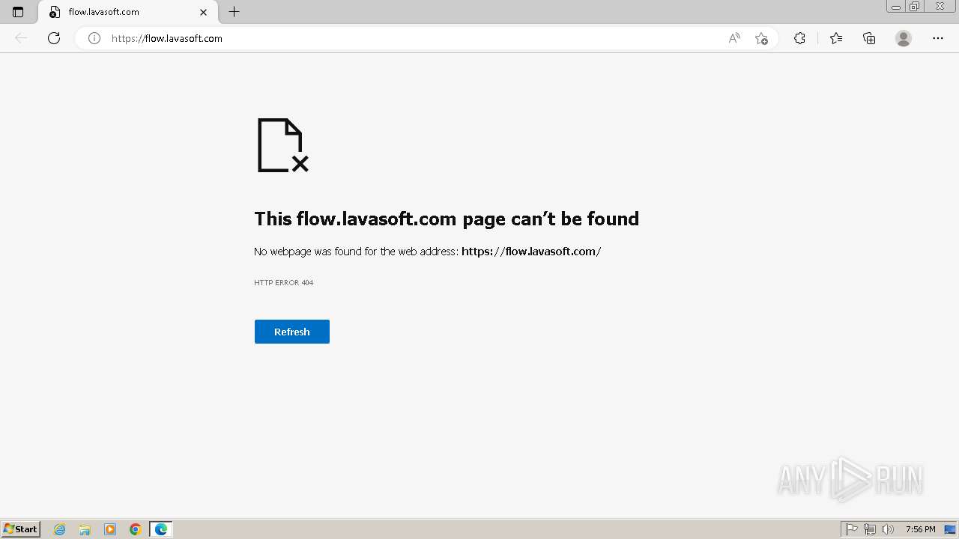This screenshot has width=959, height=539.
Task: Open the Collections icon
Action: tap(869, 38)
